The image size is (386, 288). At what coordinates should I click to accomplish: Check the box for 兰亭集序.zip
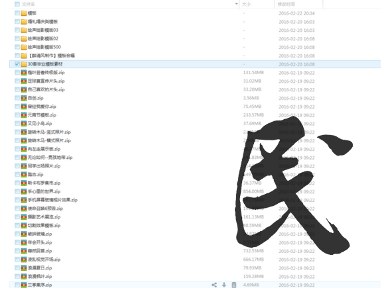click(17, 285)
